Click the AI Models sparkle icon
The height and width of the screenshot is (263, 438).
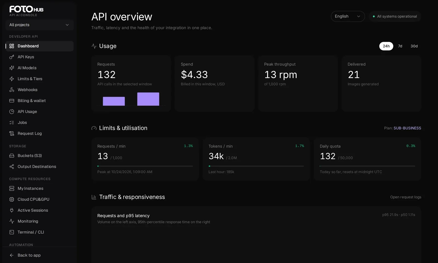(x=12, y=68)
